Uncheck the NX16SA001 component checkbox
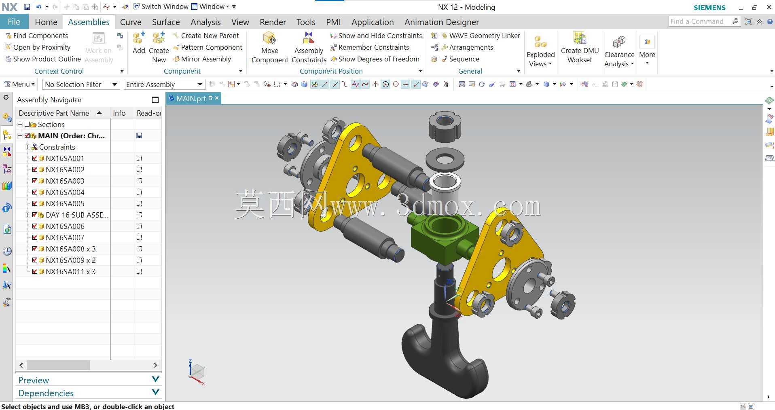Screen dimensions: 775x410 coord(35,158)
